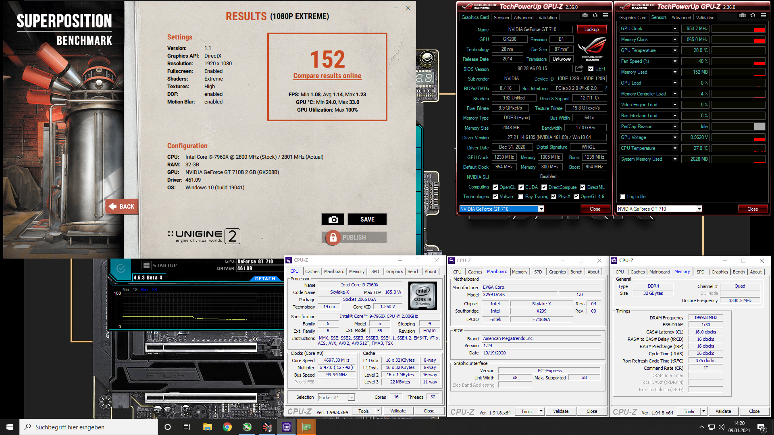Screen dimensions: 774x435
Task: Click the SAVE button in Superposition
Action: point(367,220)
